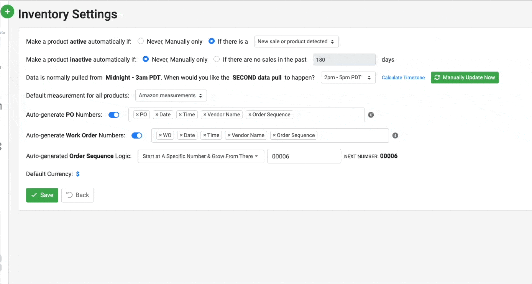The height and width of the screenshot is (284, 532).
Task: Select the 'Never, Manually only' active product radio
Action: [140, 41]
